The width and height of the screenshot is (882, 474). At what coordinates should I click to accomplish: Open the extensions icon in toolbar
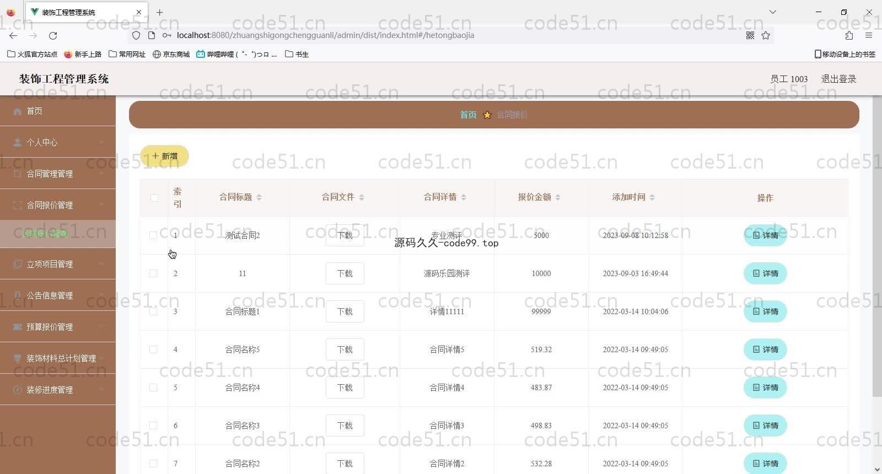click(849, 35)
